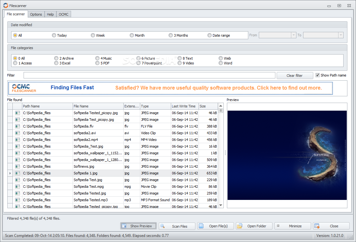Image resolution: width=356 pixels, height=242 pixels.
Task: Click the document icon on Open File(s) button
Action: coord(201,226)
